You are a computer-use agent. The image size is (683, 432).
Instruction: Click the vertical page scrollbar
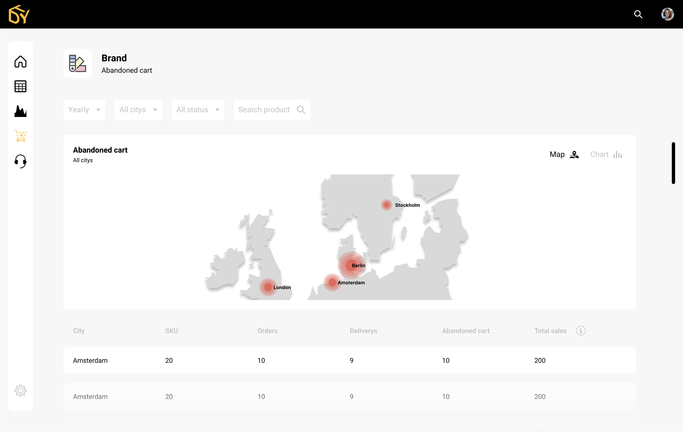(x=673, y=163)
